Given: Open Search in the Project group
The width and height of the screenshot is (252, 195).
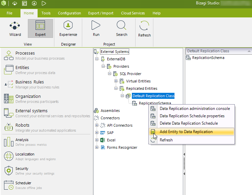Looking at the screenshot, I should pyautogui.click(x=121, y=28).
